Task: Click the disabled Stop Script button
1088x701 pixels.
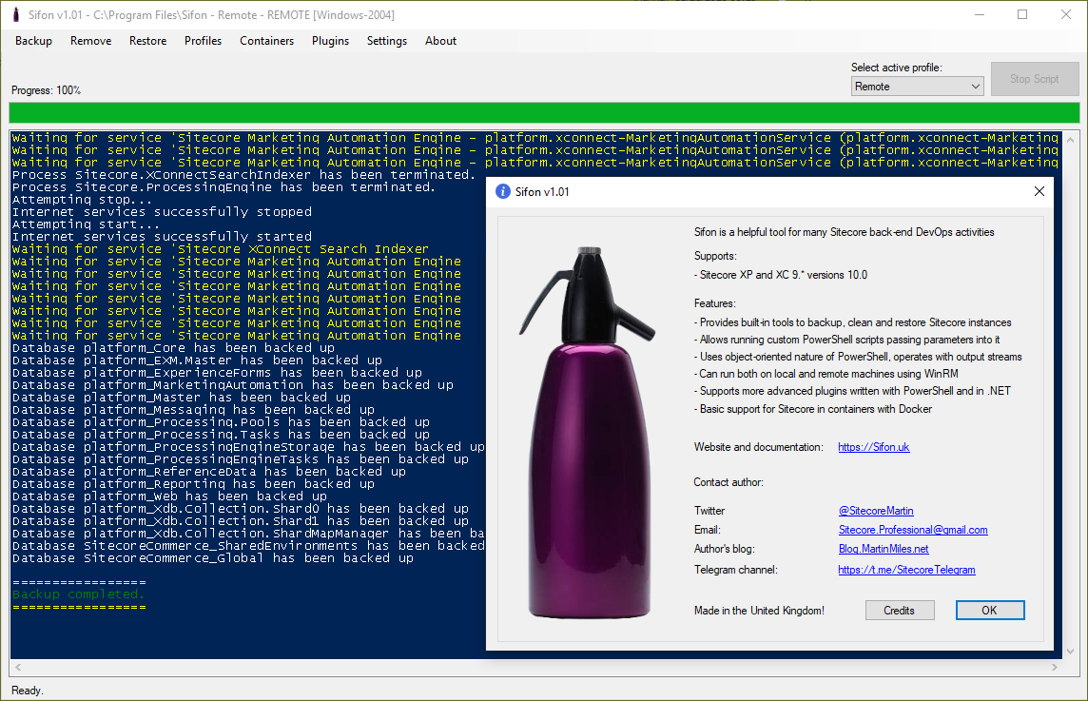Action: 1035,79
